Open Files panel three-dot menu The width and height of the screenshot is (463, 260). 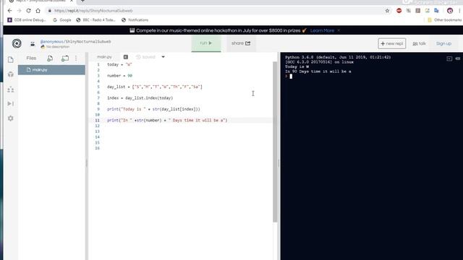[x=76, y=58]
